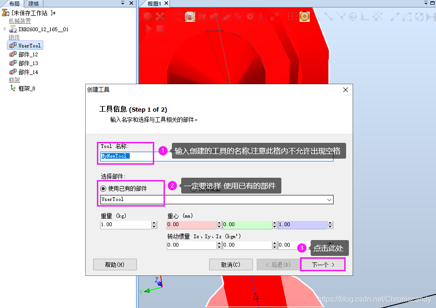Enable the Snap Edge icon
Viewport: 436px width, 308px height.
(x=341, y=17)
